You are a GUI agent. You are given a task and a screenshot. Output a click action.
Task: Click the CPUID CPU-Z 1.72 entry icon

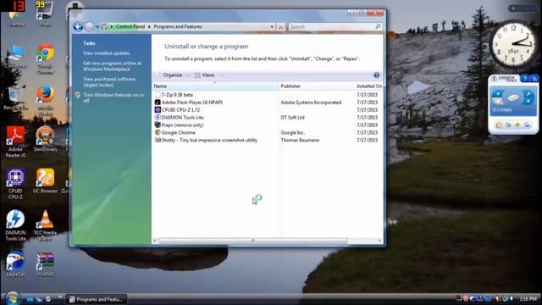pos(158,110)
